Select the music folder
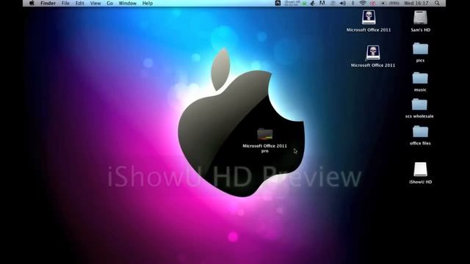 (x=420, y=78)
